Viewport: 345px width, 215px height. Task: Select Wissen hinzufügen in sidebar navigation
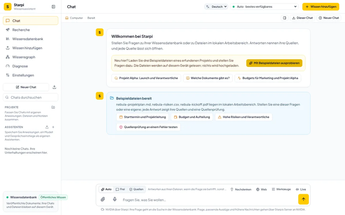coord(30,48)
